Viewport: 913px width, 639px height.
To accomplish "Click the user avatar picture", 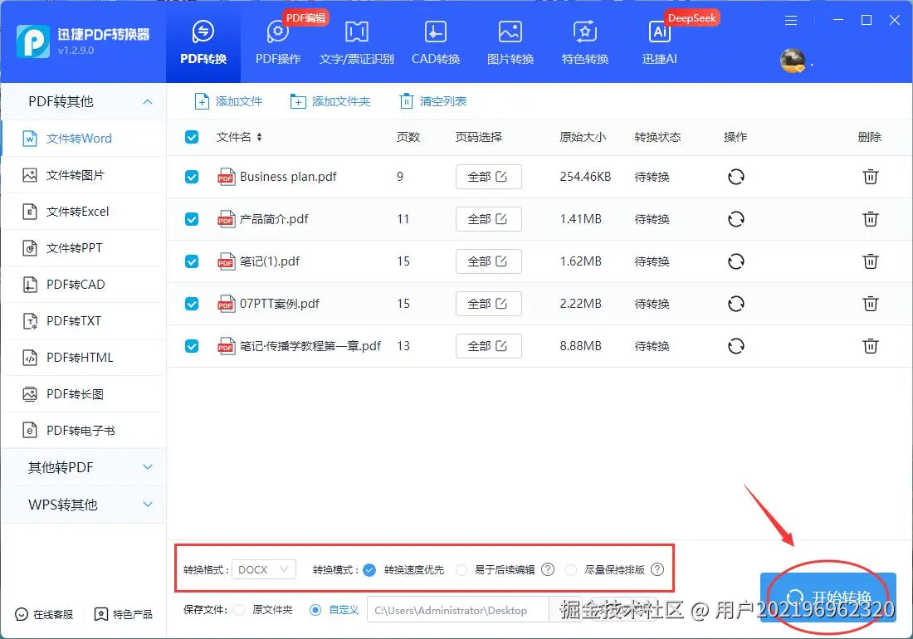I will pyautogui.click(x=793, y=61).
